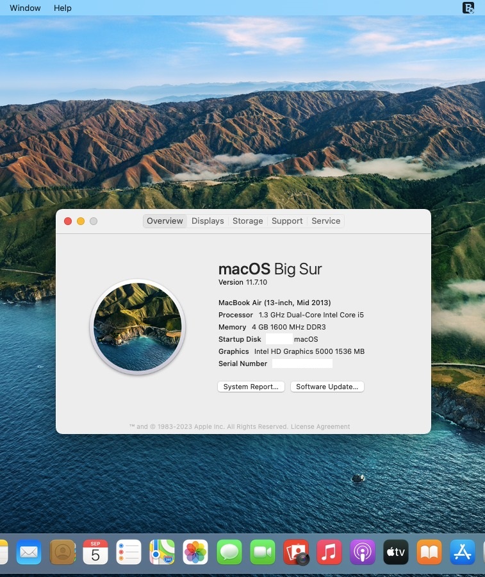485x577 pixels.
Task: Open the Contacts app in the Dock
Action: pos(63,552)
